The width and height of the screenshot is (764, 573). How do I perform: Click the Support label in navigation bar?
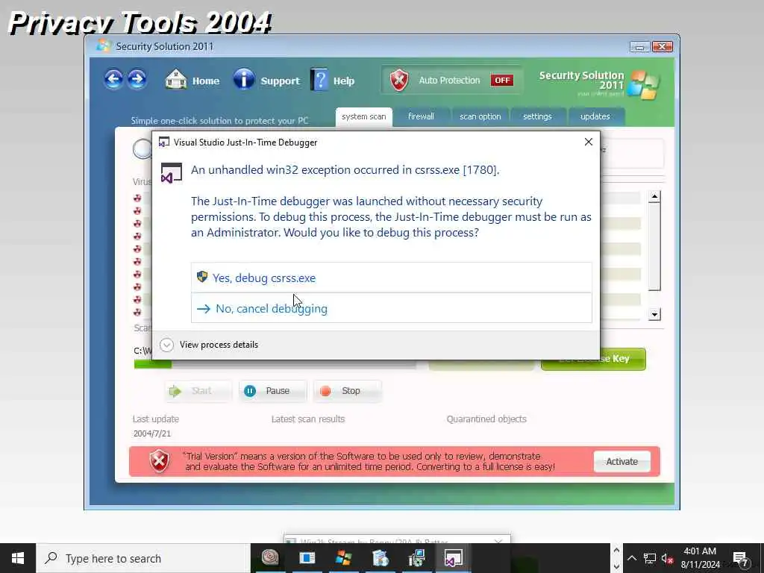pos(281,81)
